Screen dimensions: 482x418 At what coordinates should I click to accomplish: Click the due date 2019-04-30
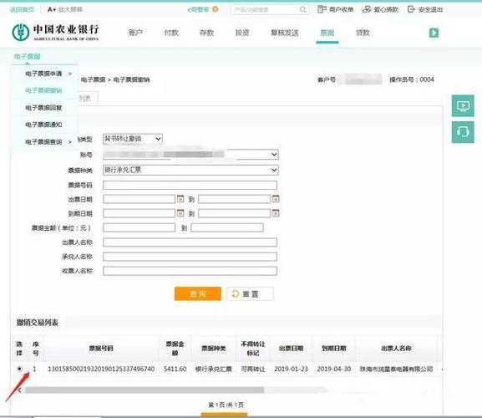pos(334,369)
